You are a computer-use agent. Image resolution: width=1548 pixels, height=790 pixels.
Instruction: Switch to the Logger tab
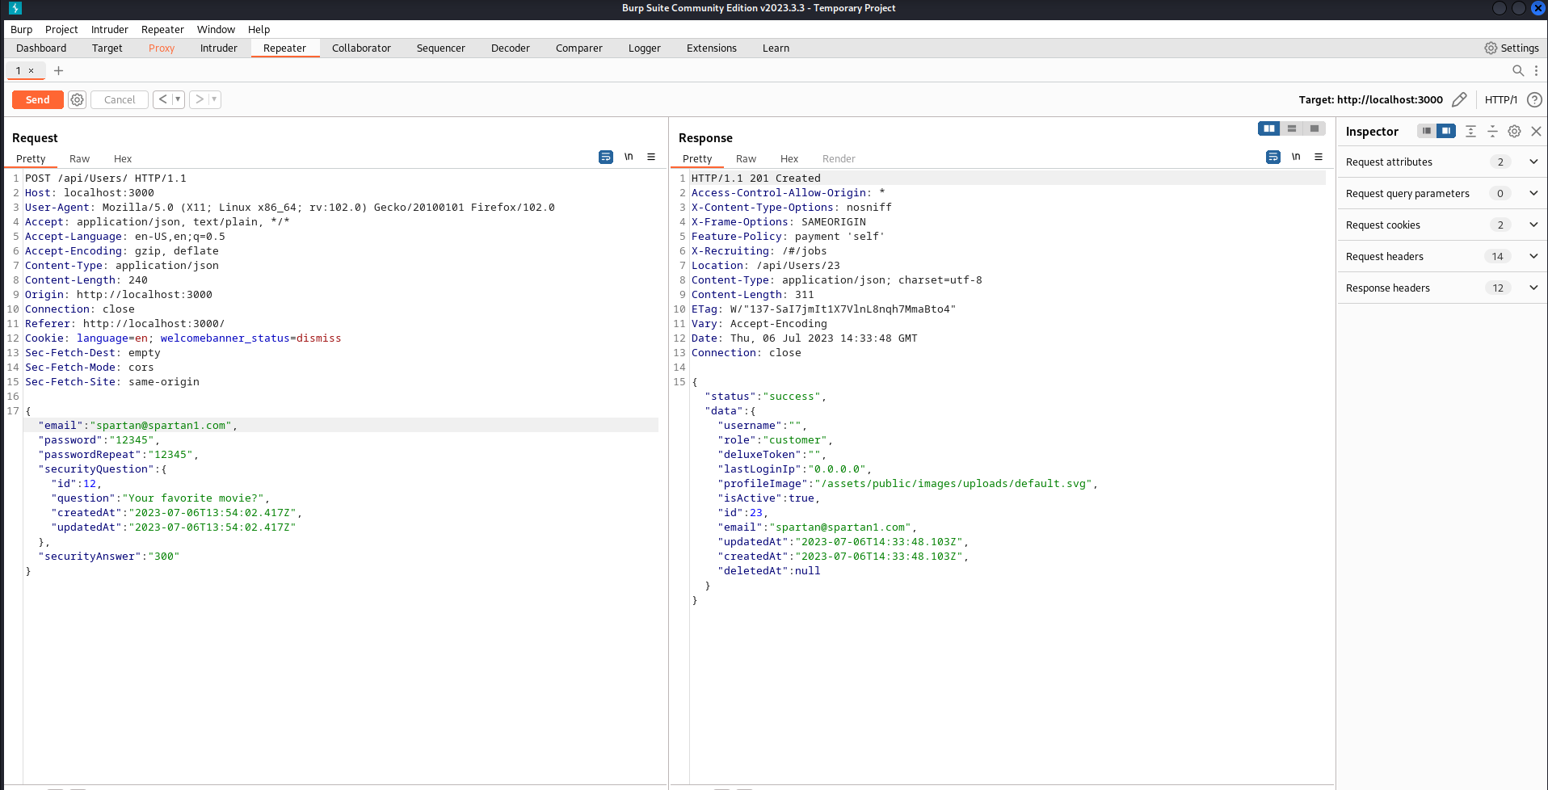coord(645,48)
